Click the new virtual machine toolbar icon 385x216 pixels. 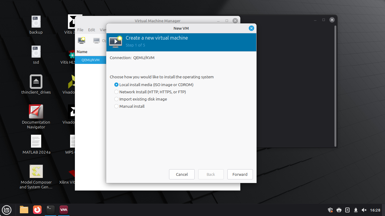pos(82,40)
